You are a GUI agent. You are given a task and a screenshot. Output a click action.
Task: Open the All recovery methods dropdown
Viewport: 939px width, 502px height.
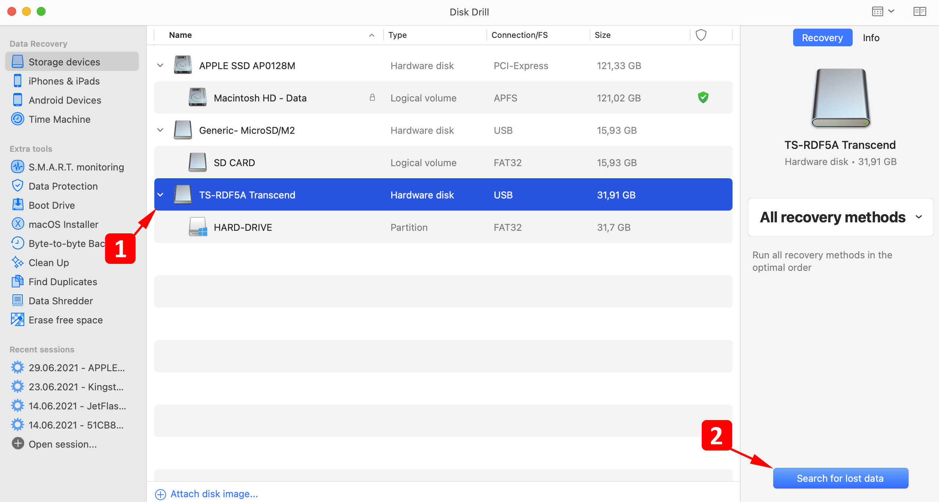click(841, 217)
